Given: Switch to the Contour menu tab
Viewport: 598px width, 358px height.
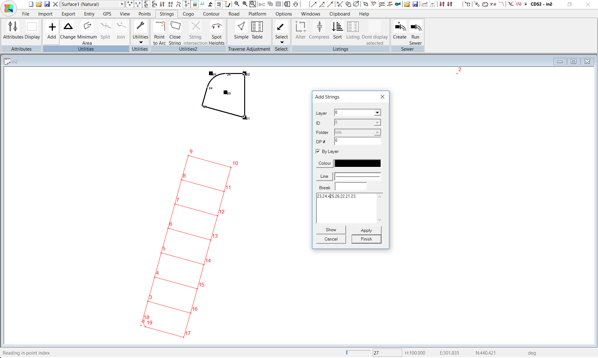Looking at the screenshot, I should (211, 14).
